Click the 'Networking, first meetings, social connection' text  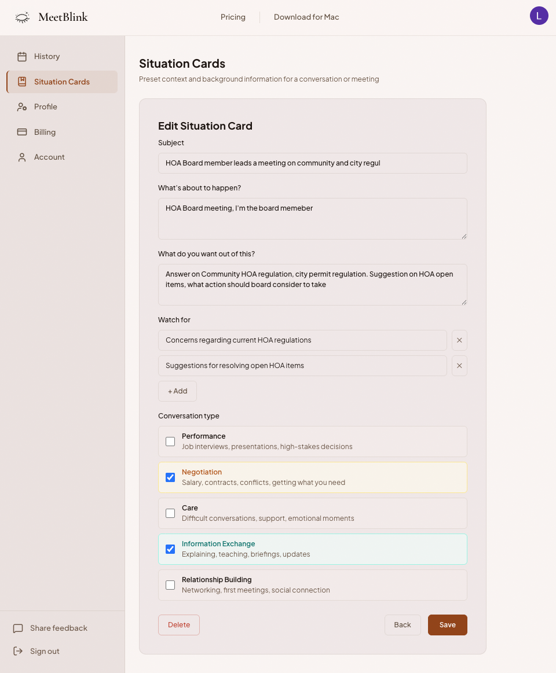pyautogui.click(x=255, y=590)
